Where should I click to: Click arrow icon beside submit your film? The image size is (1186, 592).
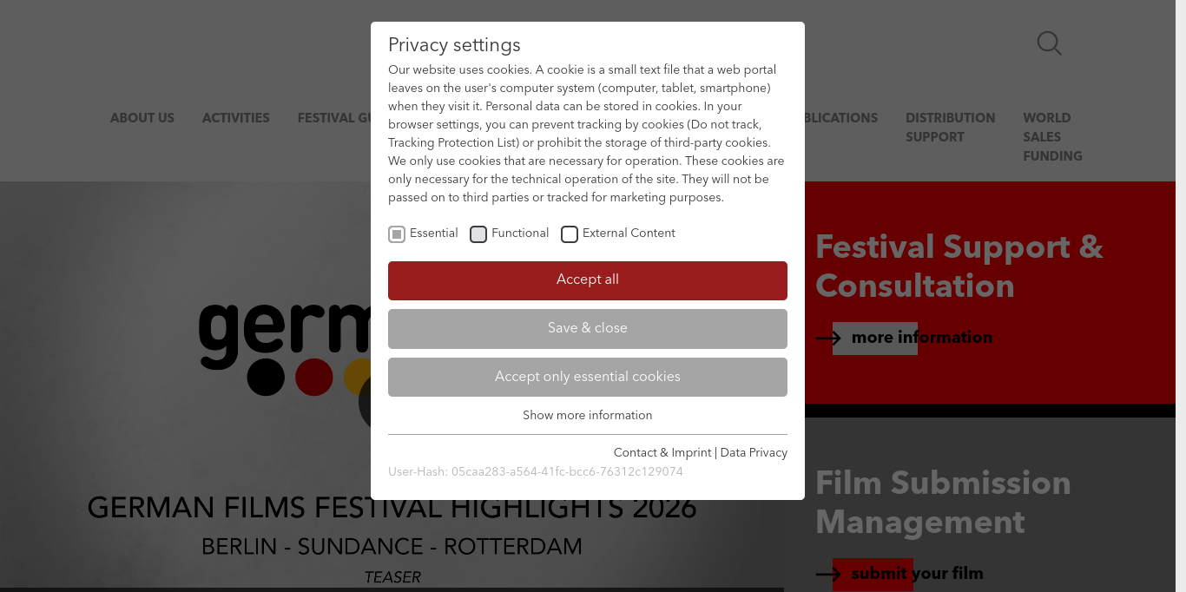click(x=828, y=574)
